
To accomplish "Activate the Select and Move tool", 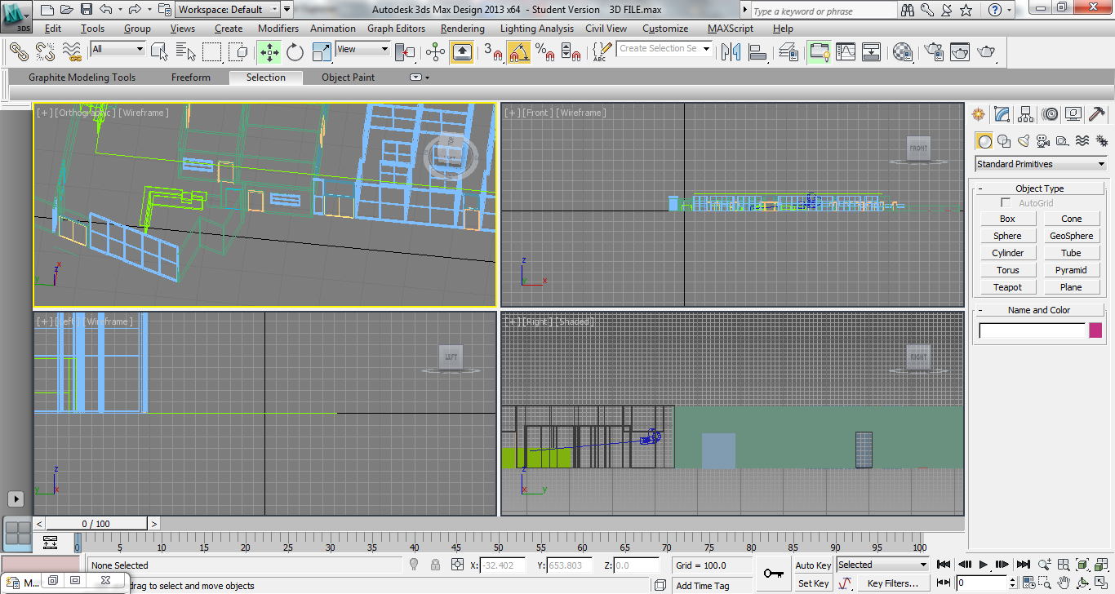I will point(269,52).
